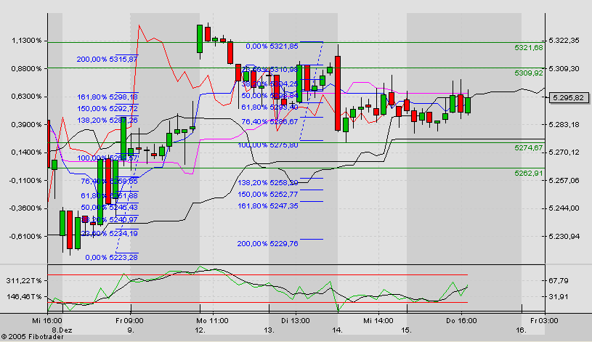Select the 0,3900% left axis label

point(26,125)
